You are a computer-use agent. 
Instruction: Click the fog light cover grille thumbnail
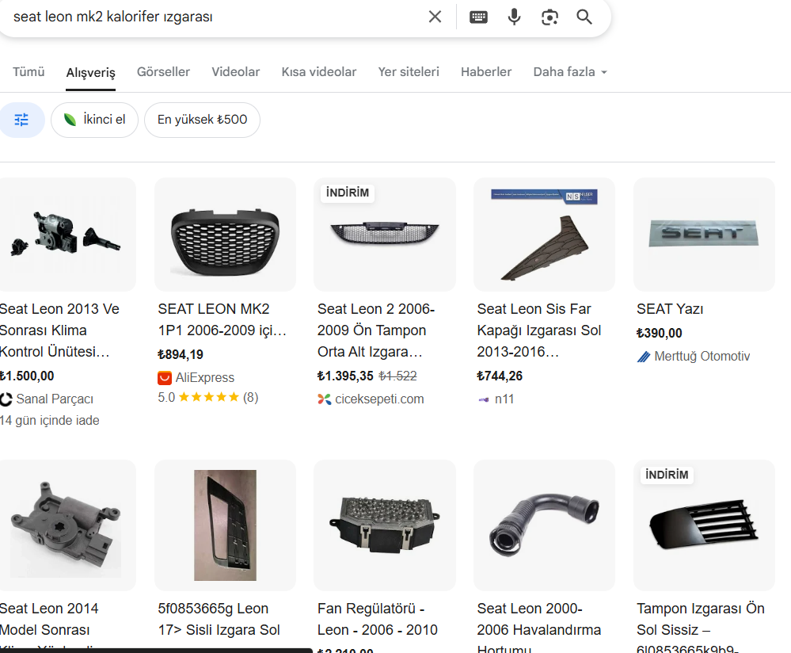tap(544, 235)
